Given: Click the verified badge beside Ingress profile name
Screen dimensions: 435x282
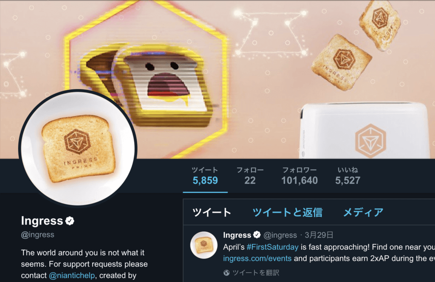Looking at the screenshot, I should pos(70,221).
